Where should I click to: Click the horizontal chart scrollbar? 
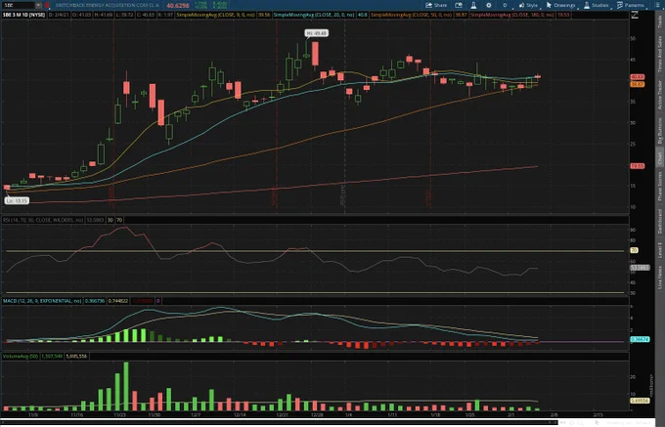tap(279, 422)
